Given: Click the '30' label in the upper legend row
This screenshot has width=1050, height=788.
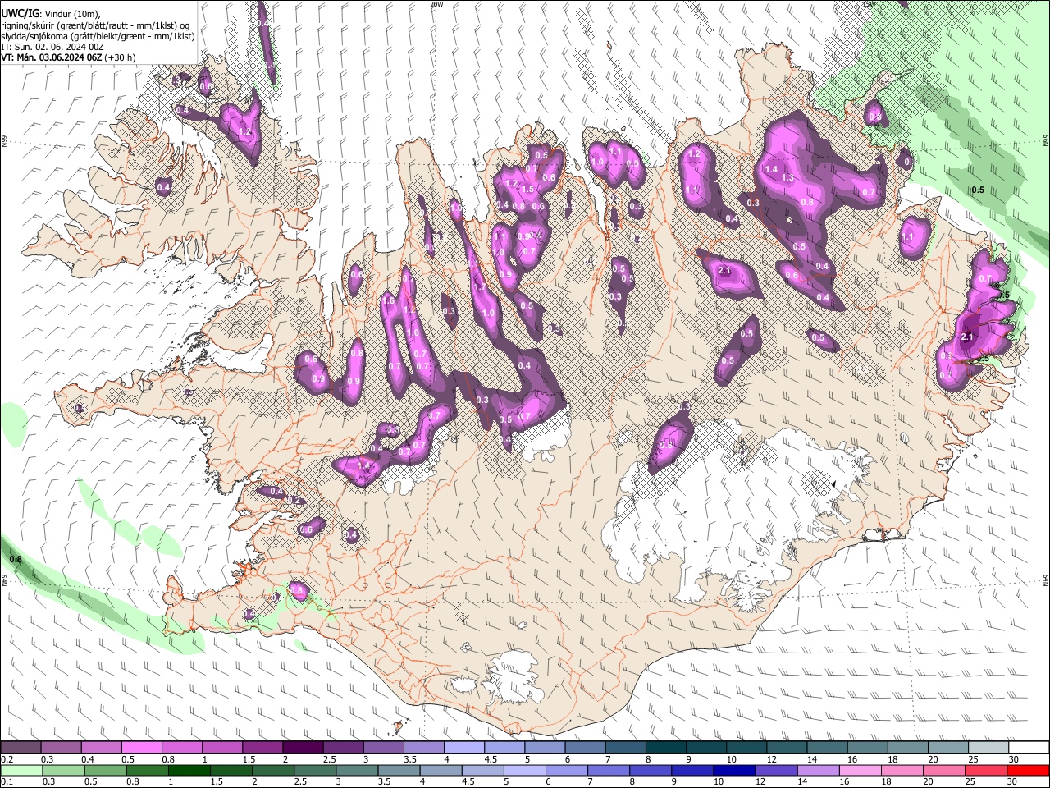Looking at the screenshot, I should click(1013, 759).
